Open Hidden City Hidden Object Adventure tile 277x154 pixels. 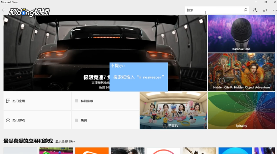pos(241,72)
